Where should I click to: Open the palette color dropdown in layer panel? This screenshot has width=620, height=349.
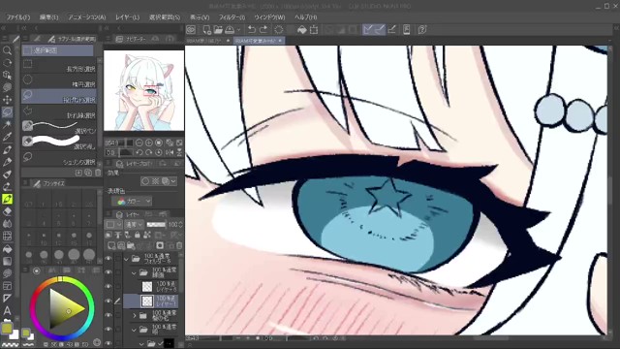click(x=113, y=224)
